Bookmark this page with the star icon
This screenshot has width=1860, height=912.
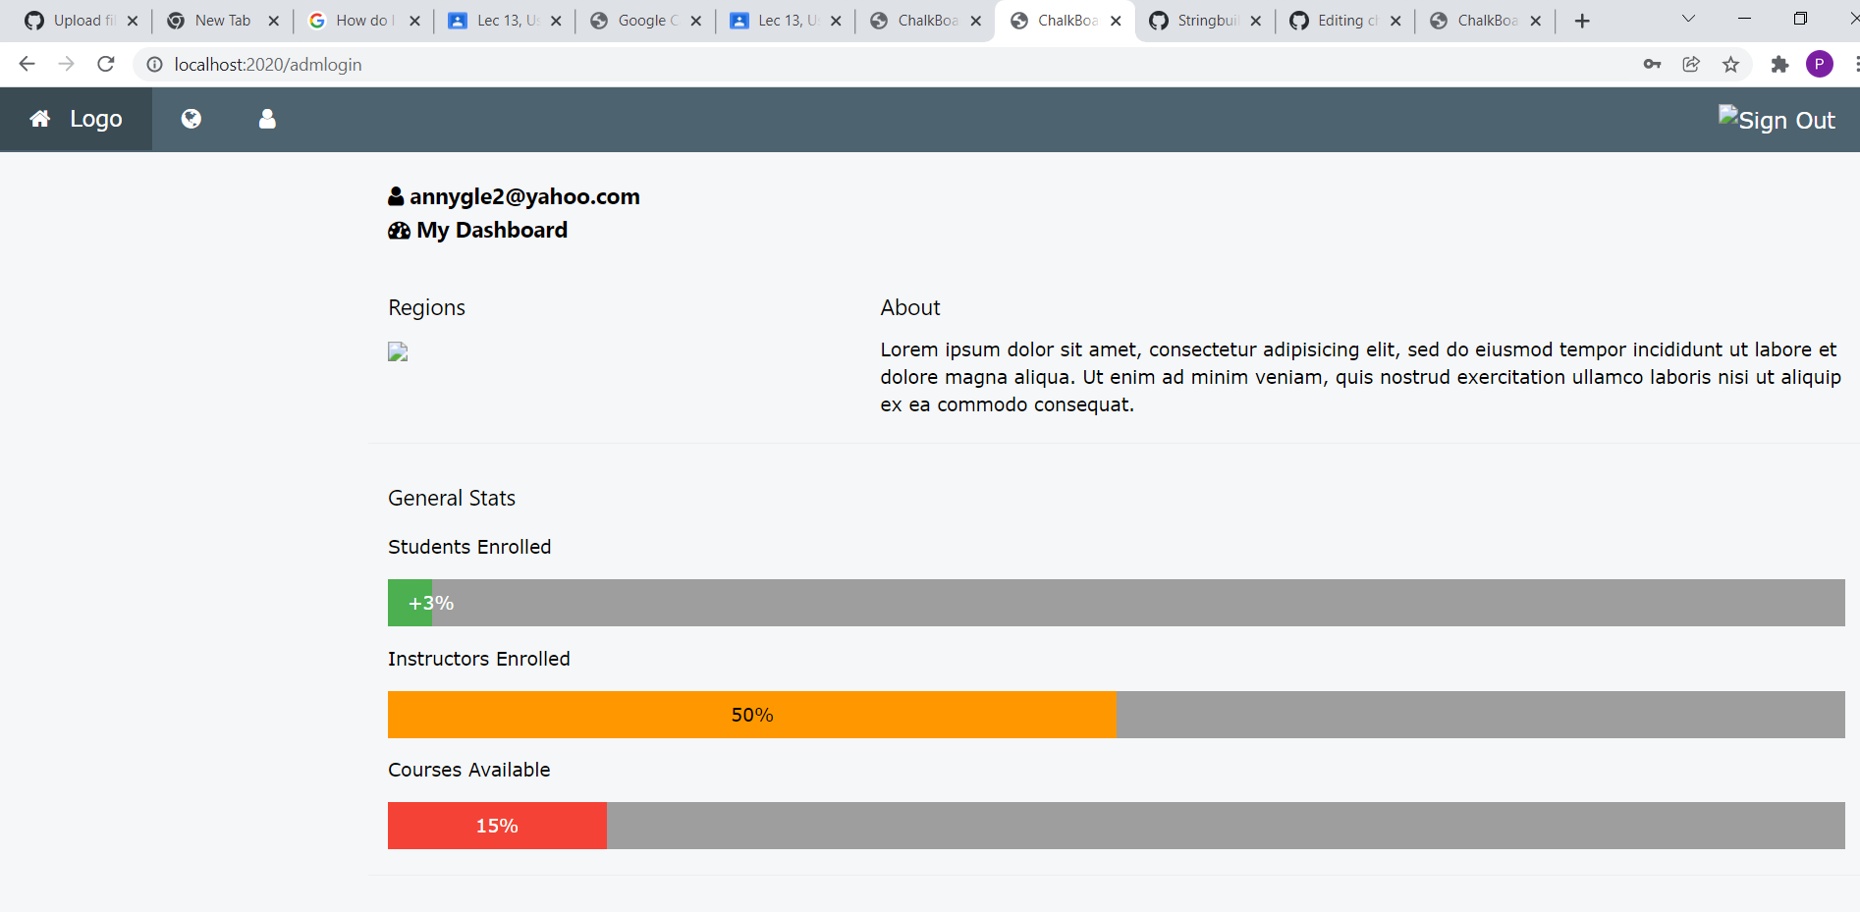click(1730, 64)
